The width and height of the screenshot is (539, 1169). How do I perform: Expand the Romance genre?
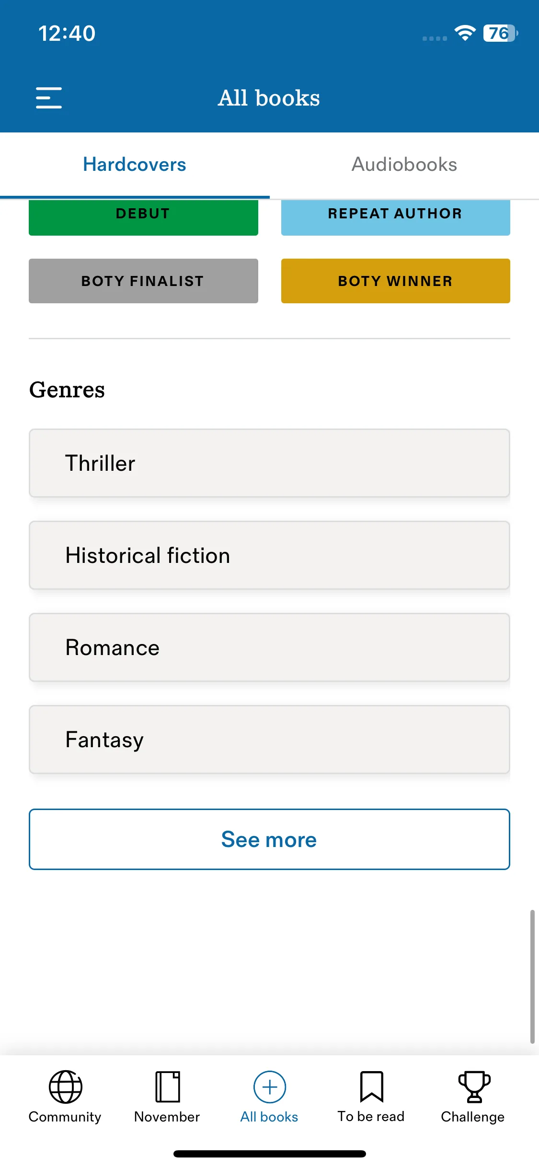(269, 647)
